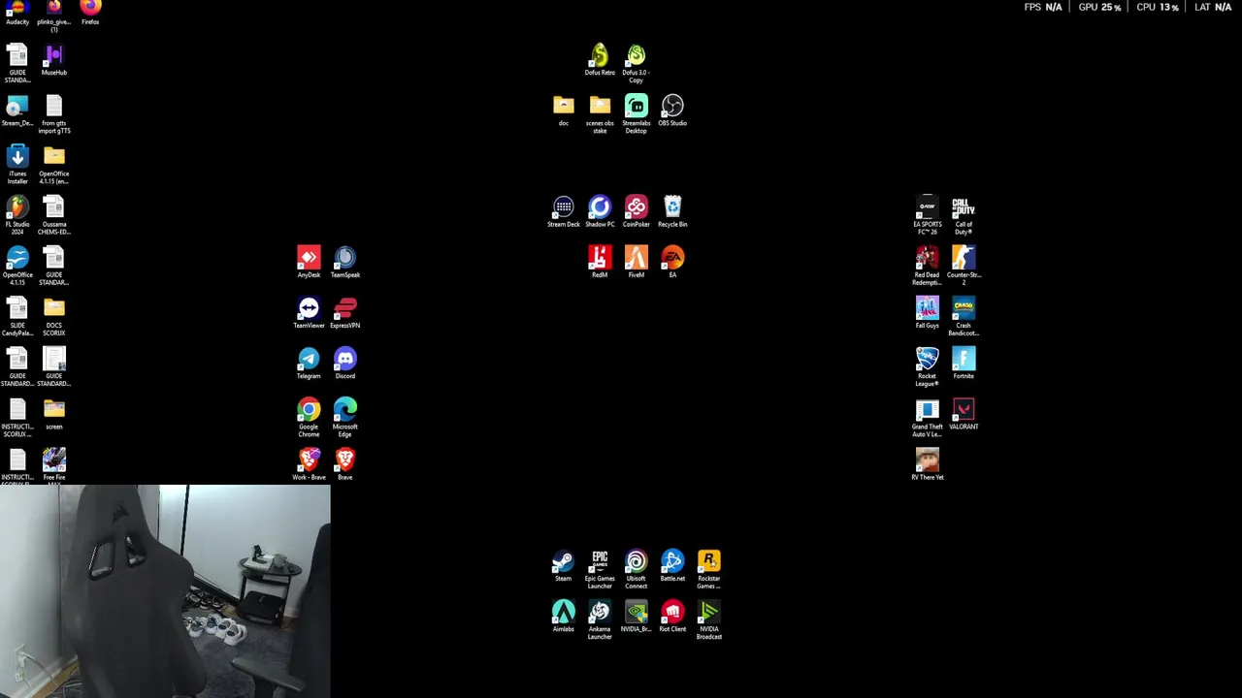
Task: Select the Work - Brave shortcut
Action: click(x=309, y=464)
